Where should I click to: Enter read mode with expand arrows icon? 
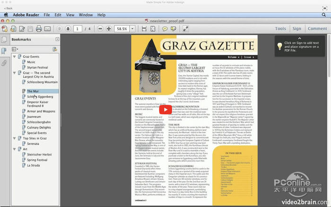(185, 29)
